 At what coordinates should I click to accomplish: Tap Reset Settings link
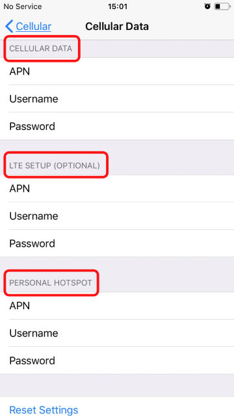point(44,410)
